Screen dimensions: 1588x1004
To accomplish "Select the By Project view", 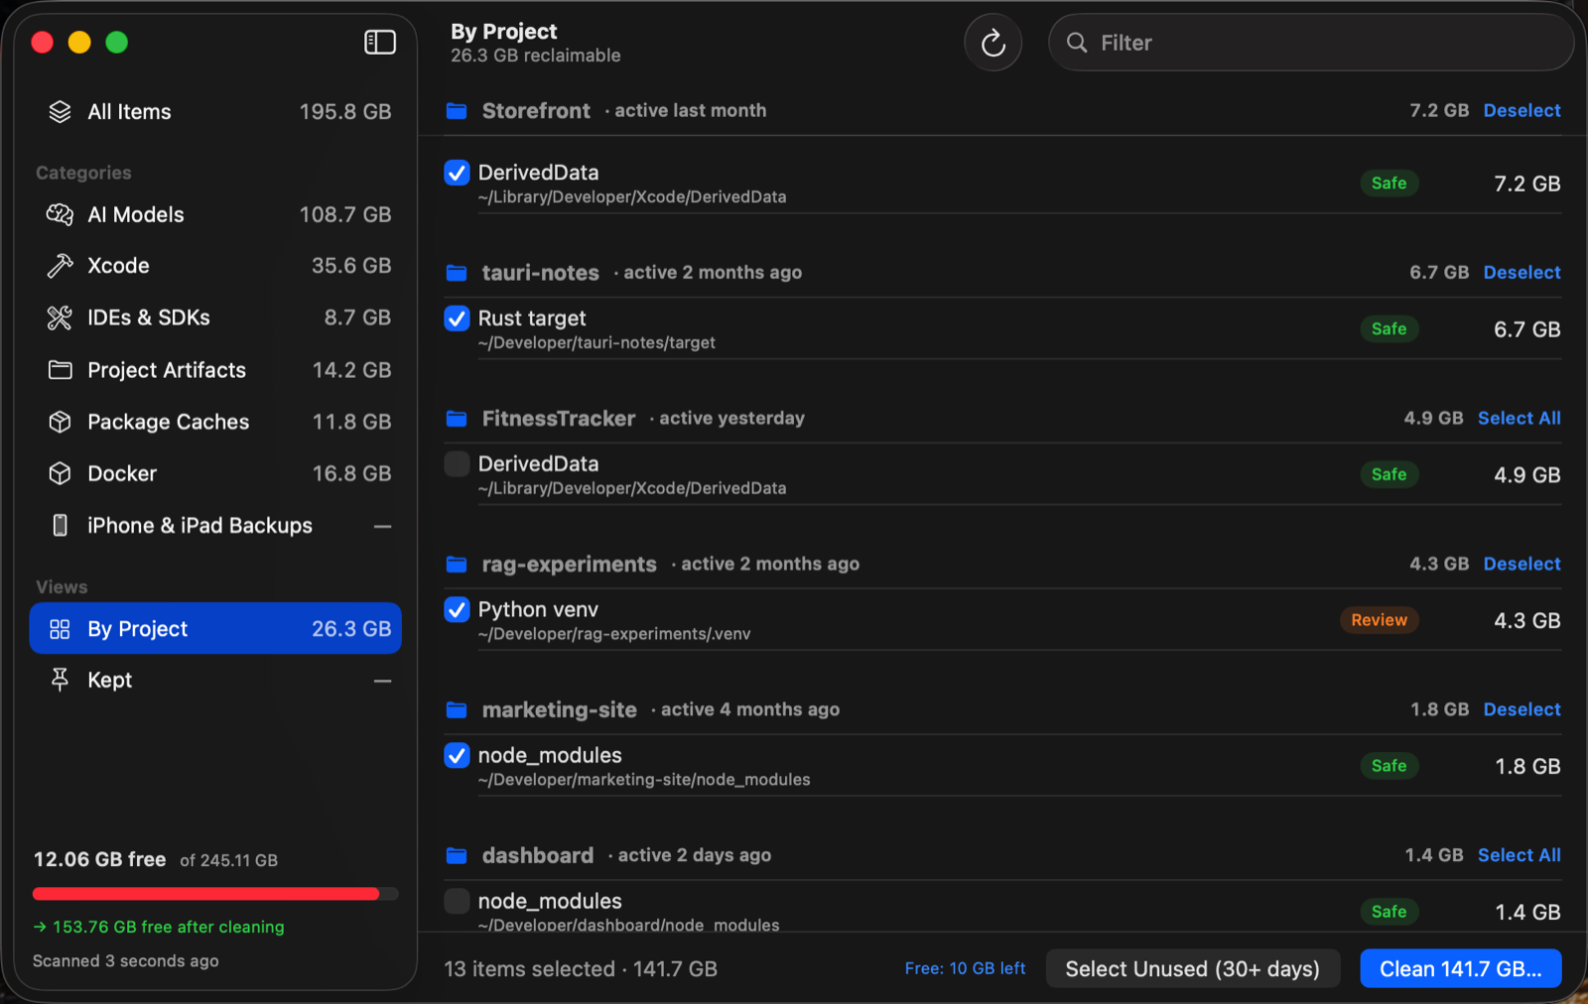I will point(215,628).
